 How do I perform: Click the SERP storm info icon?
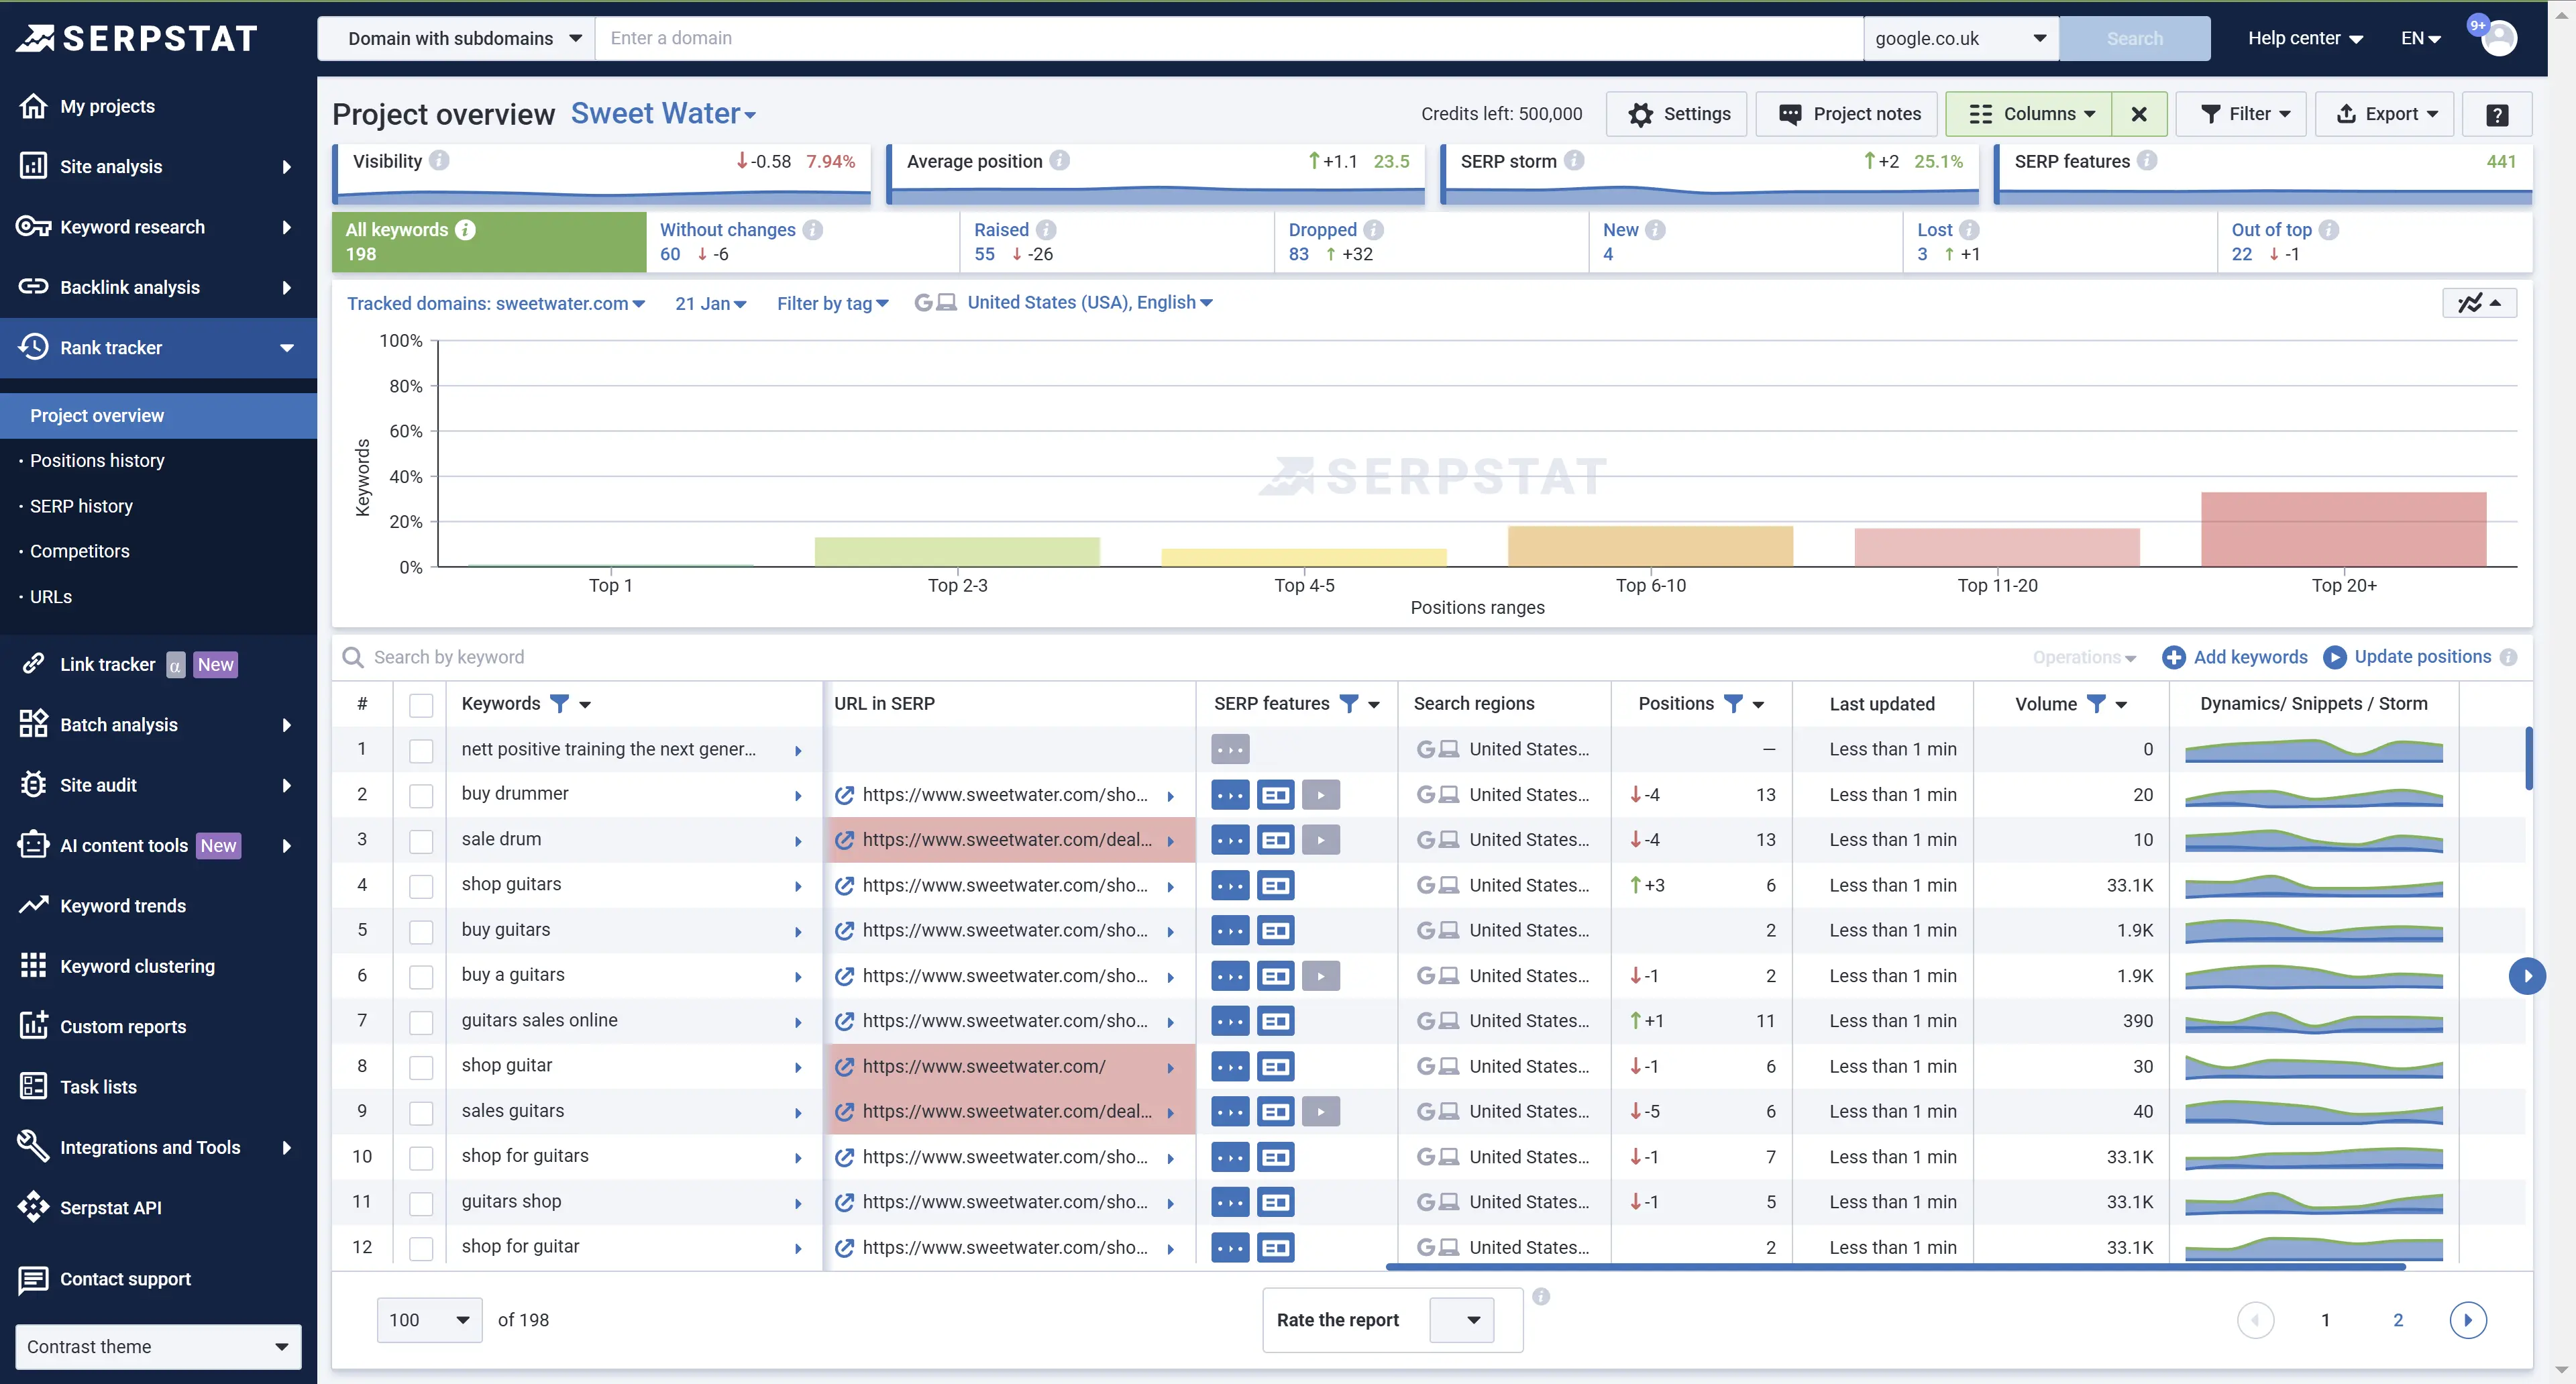[x=1574, y=161]
